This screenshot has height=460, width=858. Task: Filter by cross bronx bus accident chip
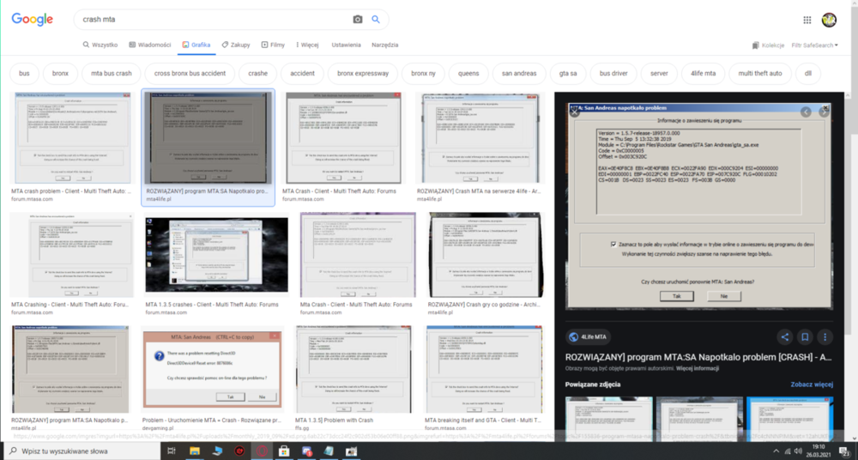[x=190, y=74]
